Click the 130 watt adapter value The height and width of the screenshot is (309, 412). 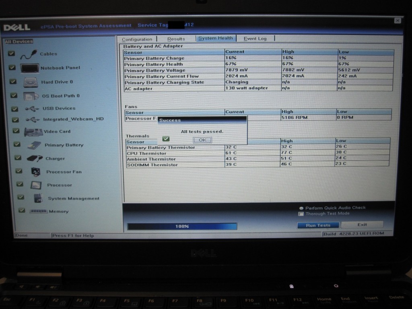(x=247, y=88)
